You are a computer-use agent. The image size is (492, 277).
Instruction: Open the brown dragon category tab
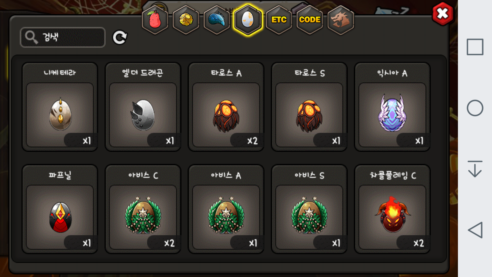point(341,20)
